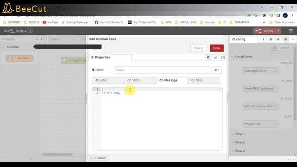297x167 pixels.
Task: Open the name field icon dropdown
Action: pyautogui.click(x=217, y=70)
